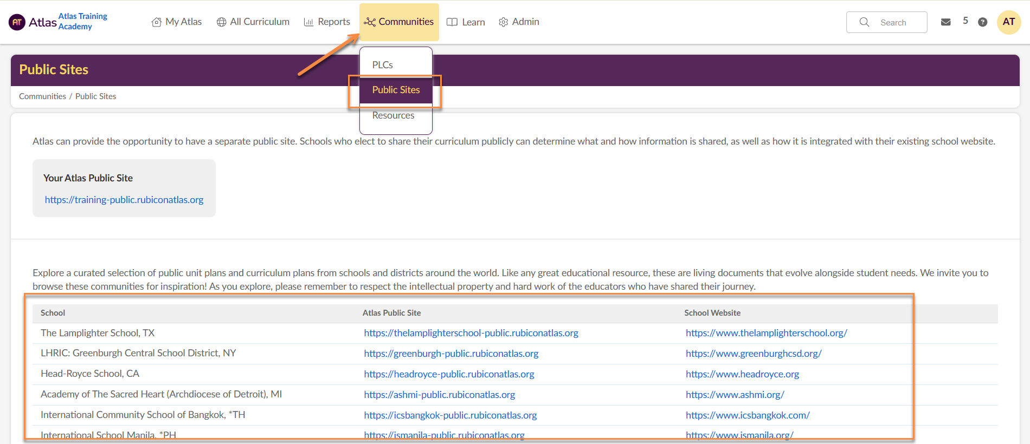
Task: Open the AT user avatar menu
Action: (x=1009, y=22)
